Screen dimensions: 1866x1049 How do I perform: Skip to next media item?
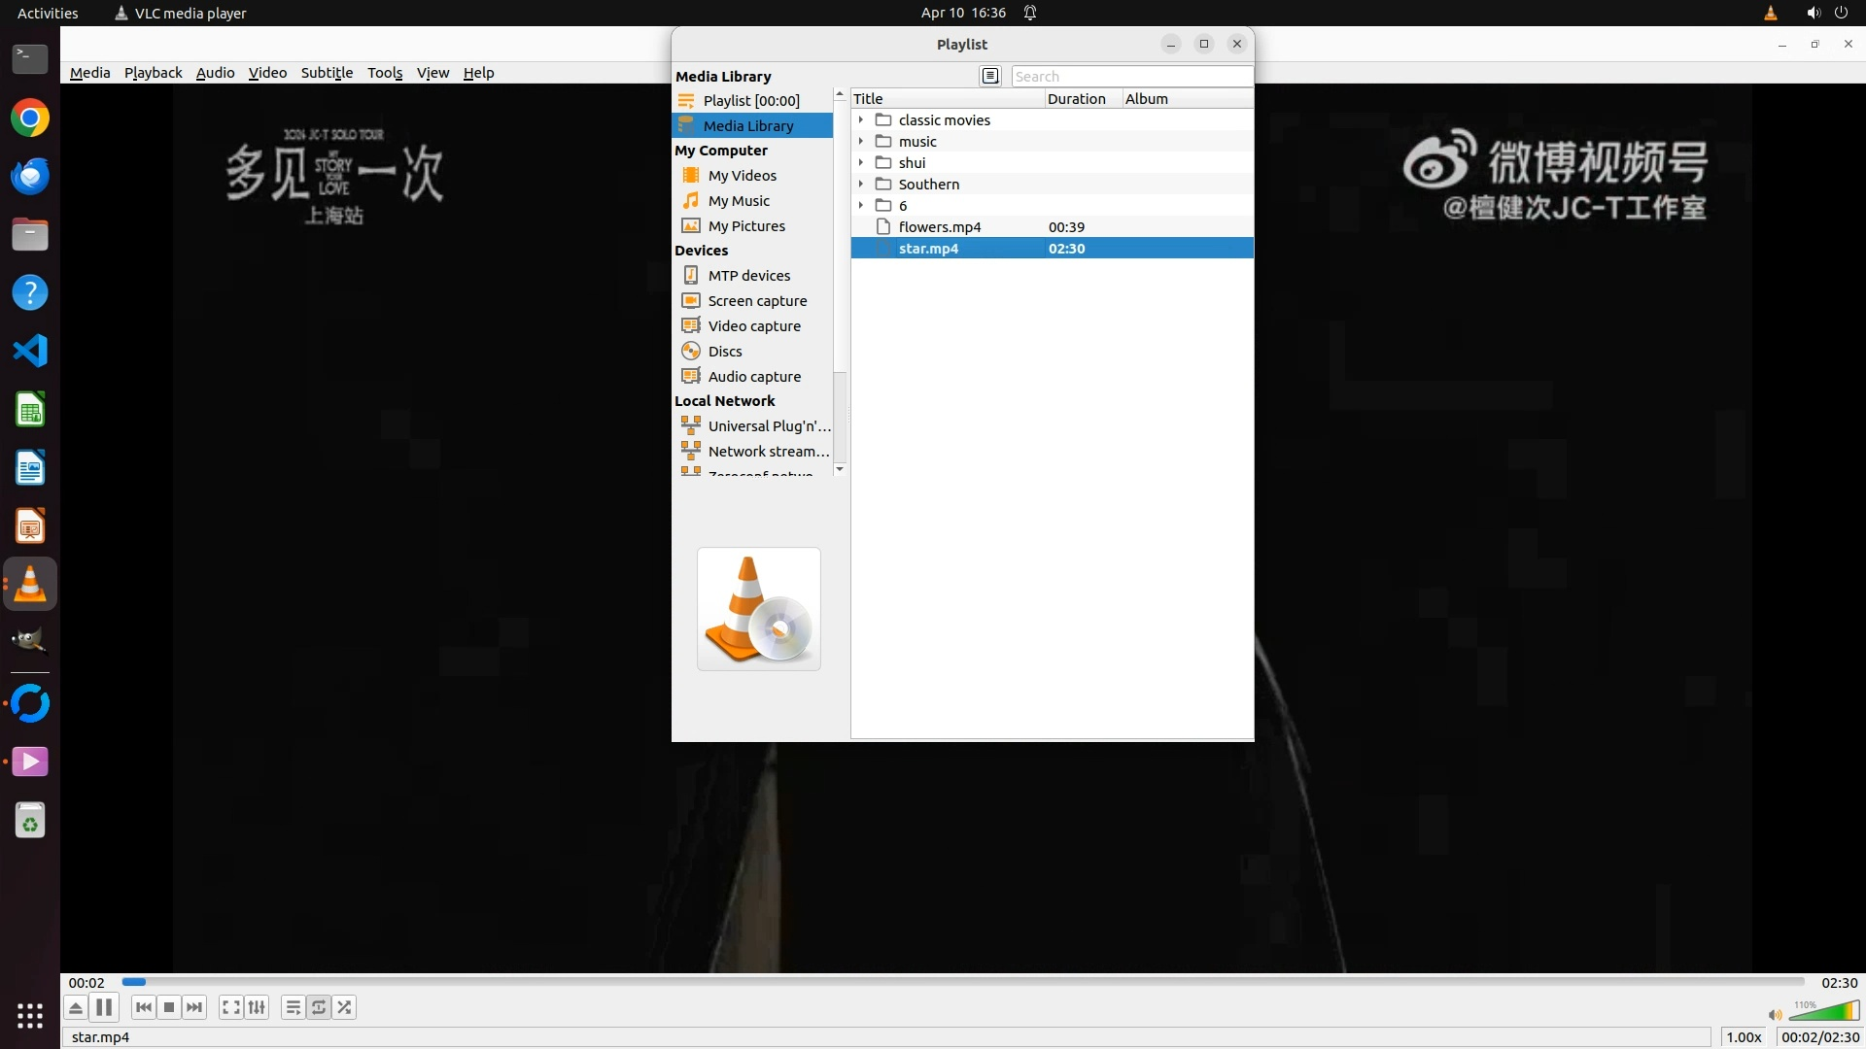point(194,1007)
